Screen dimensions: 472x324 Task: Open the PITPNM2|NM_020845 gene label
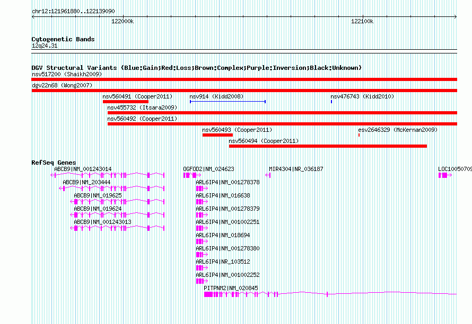[231, 288]
